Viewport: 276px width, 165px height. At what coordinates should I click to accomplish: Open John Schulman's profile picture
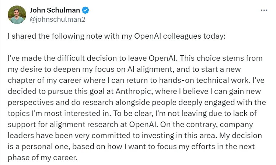(17, 15)
